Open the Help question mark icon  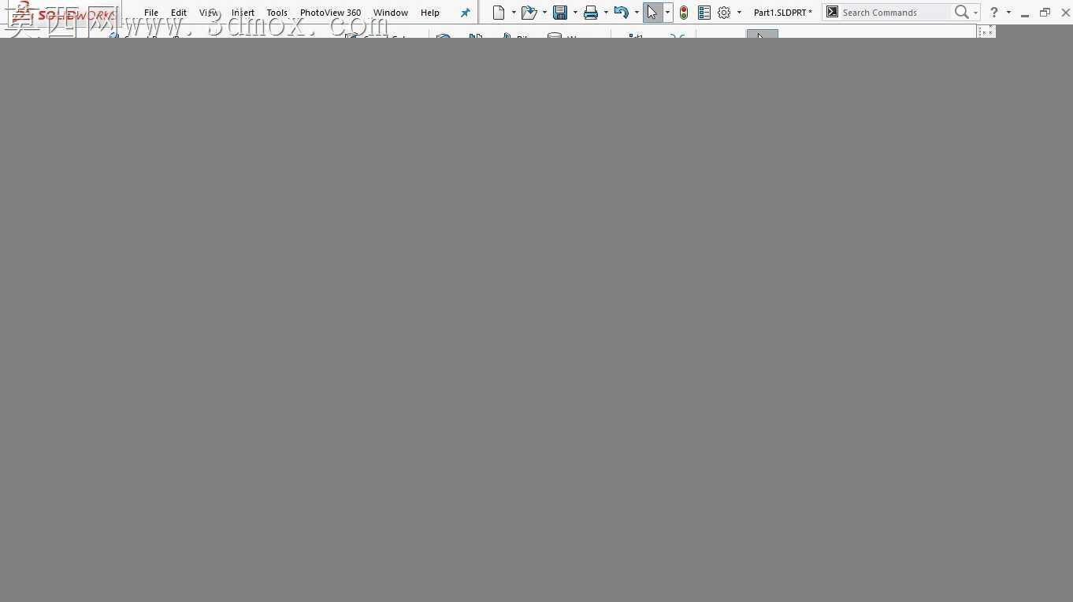(994, 12)
